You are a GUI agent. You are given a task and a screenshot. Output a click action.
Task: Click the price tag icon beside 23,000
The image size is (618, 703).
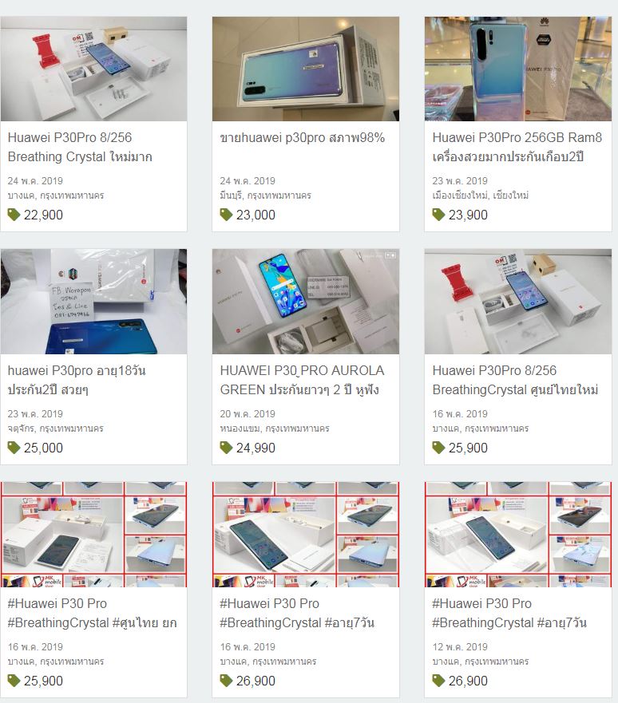[227, 215]
